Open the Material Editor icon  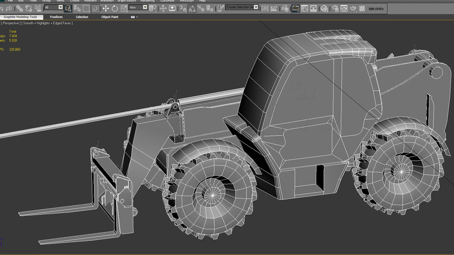323,8
